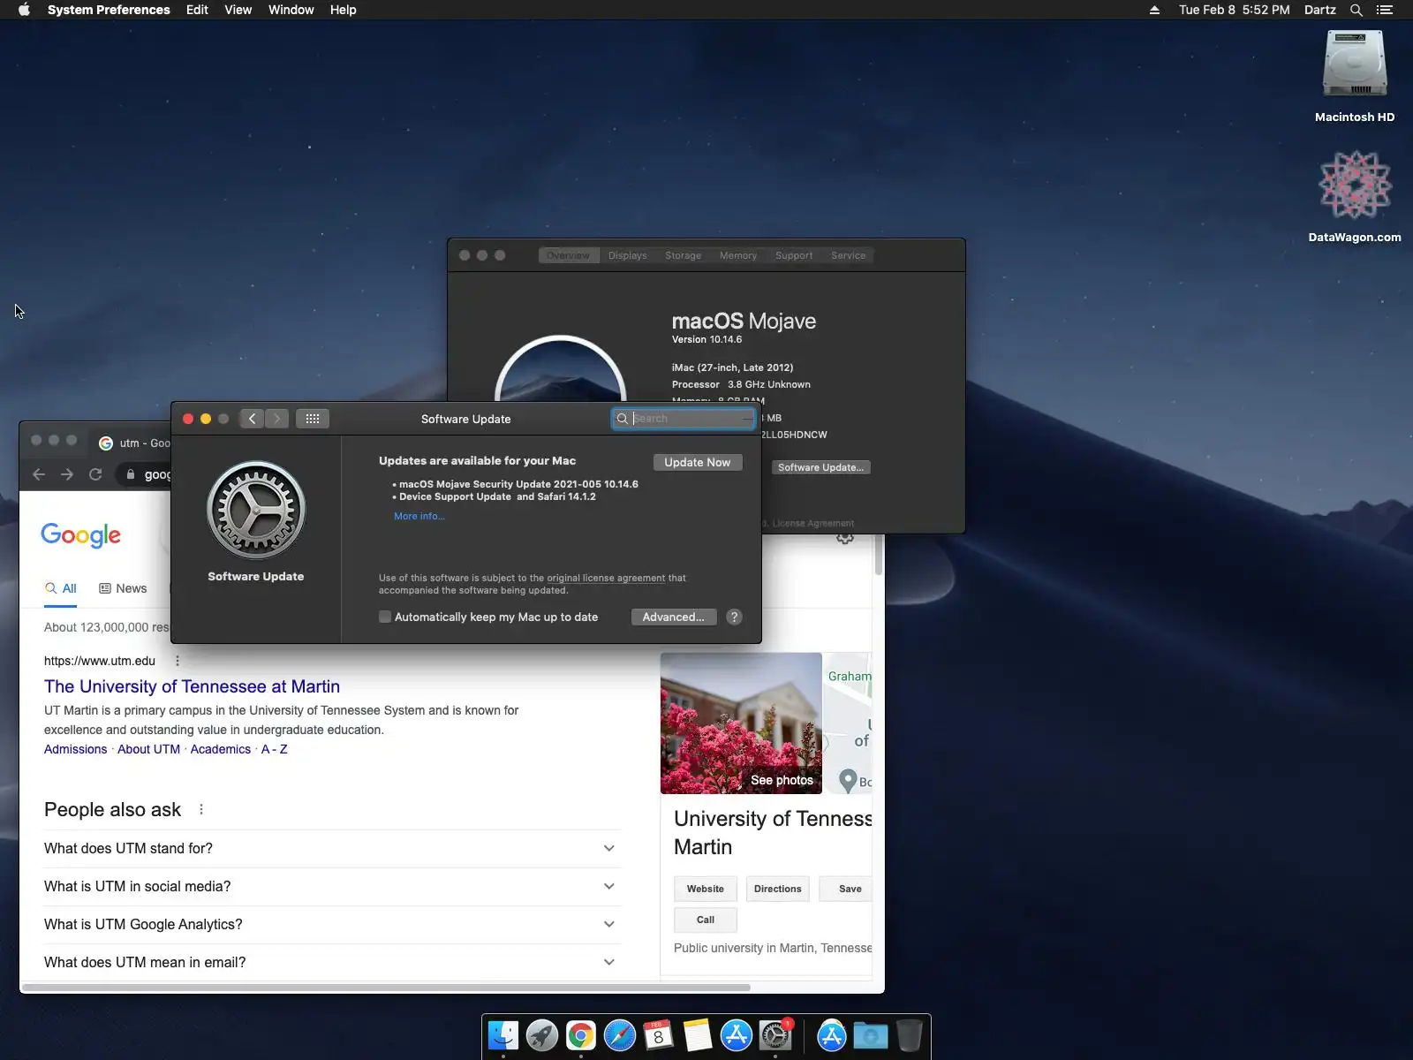Open Finder from the Dock
Viewport: 1413px width, 1060px height.
(x=503, y=1035)
